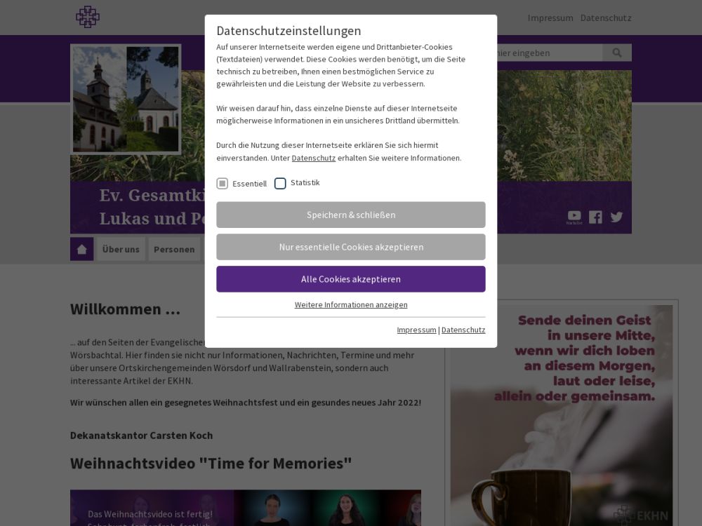This screenshot has width=702, height=526.
Task: Open Datenschutz link in dialog footer
Action: pyautogui.click(x=463, y=330)
